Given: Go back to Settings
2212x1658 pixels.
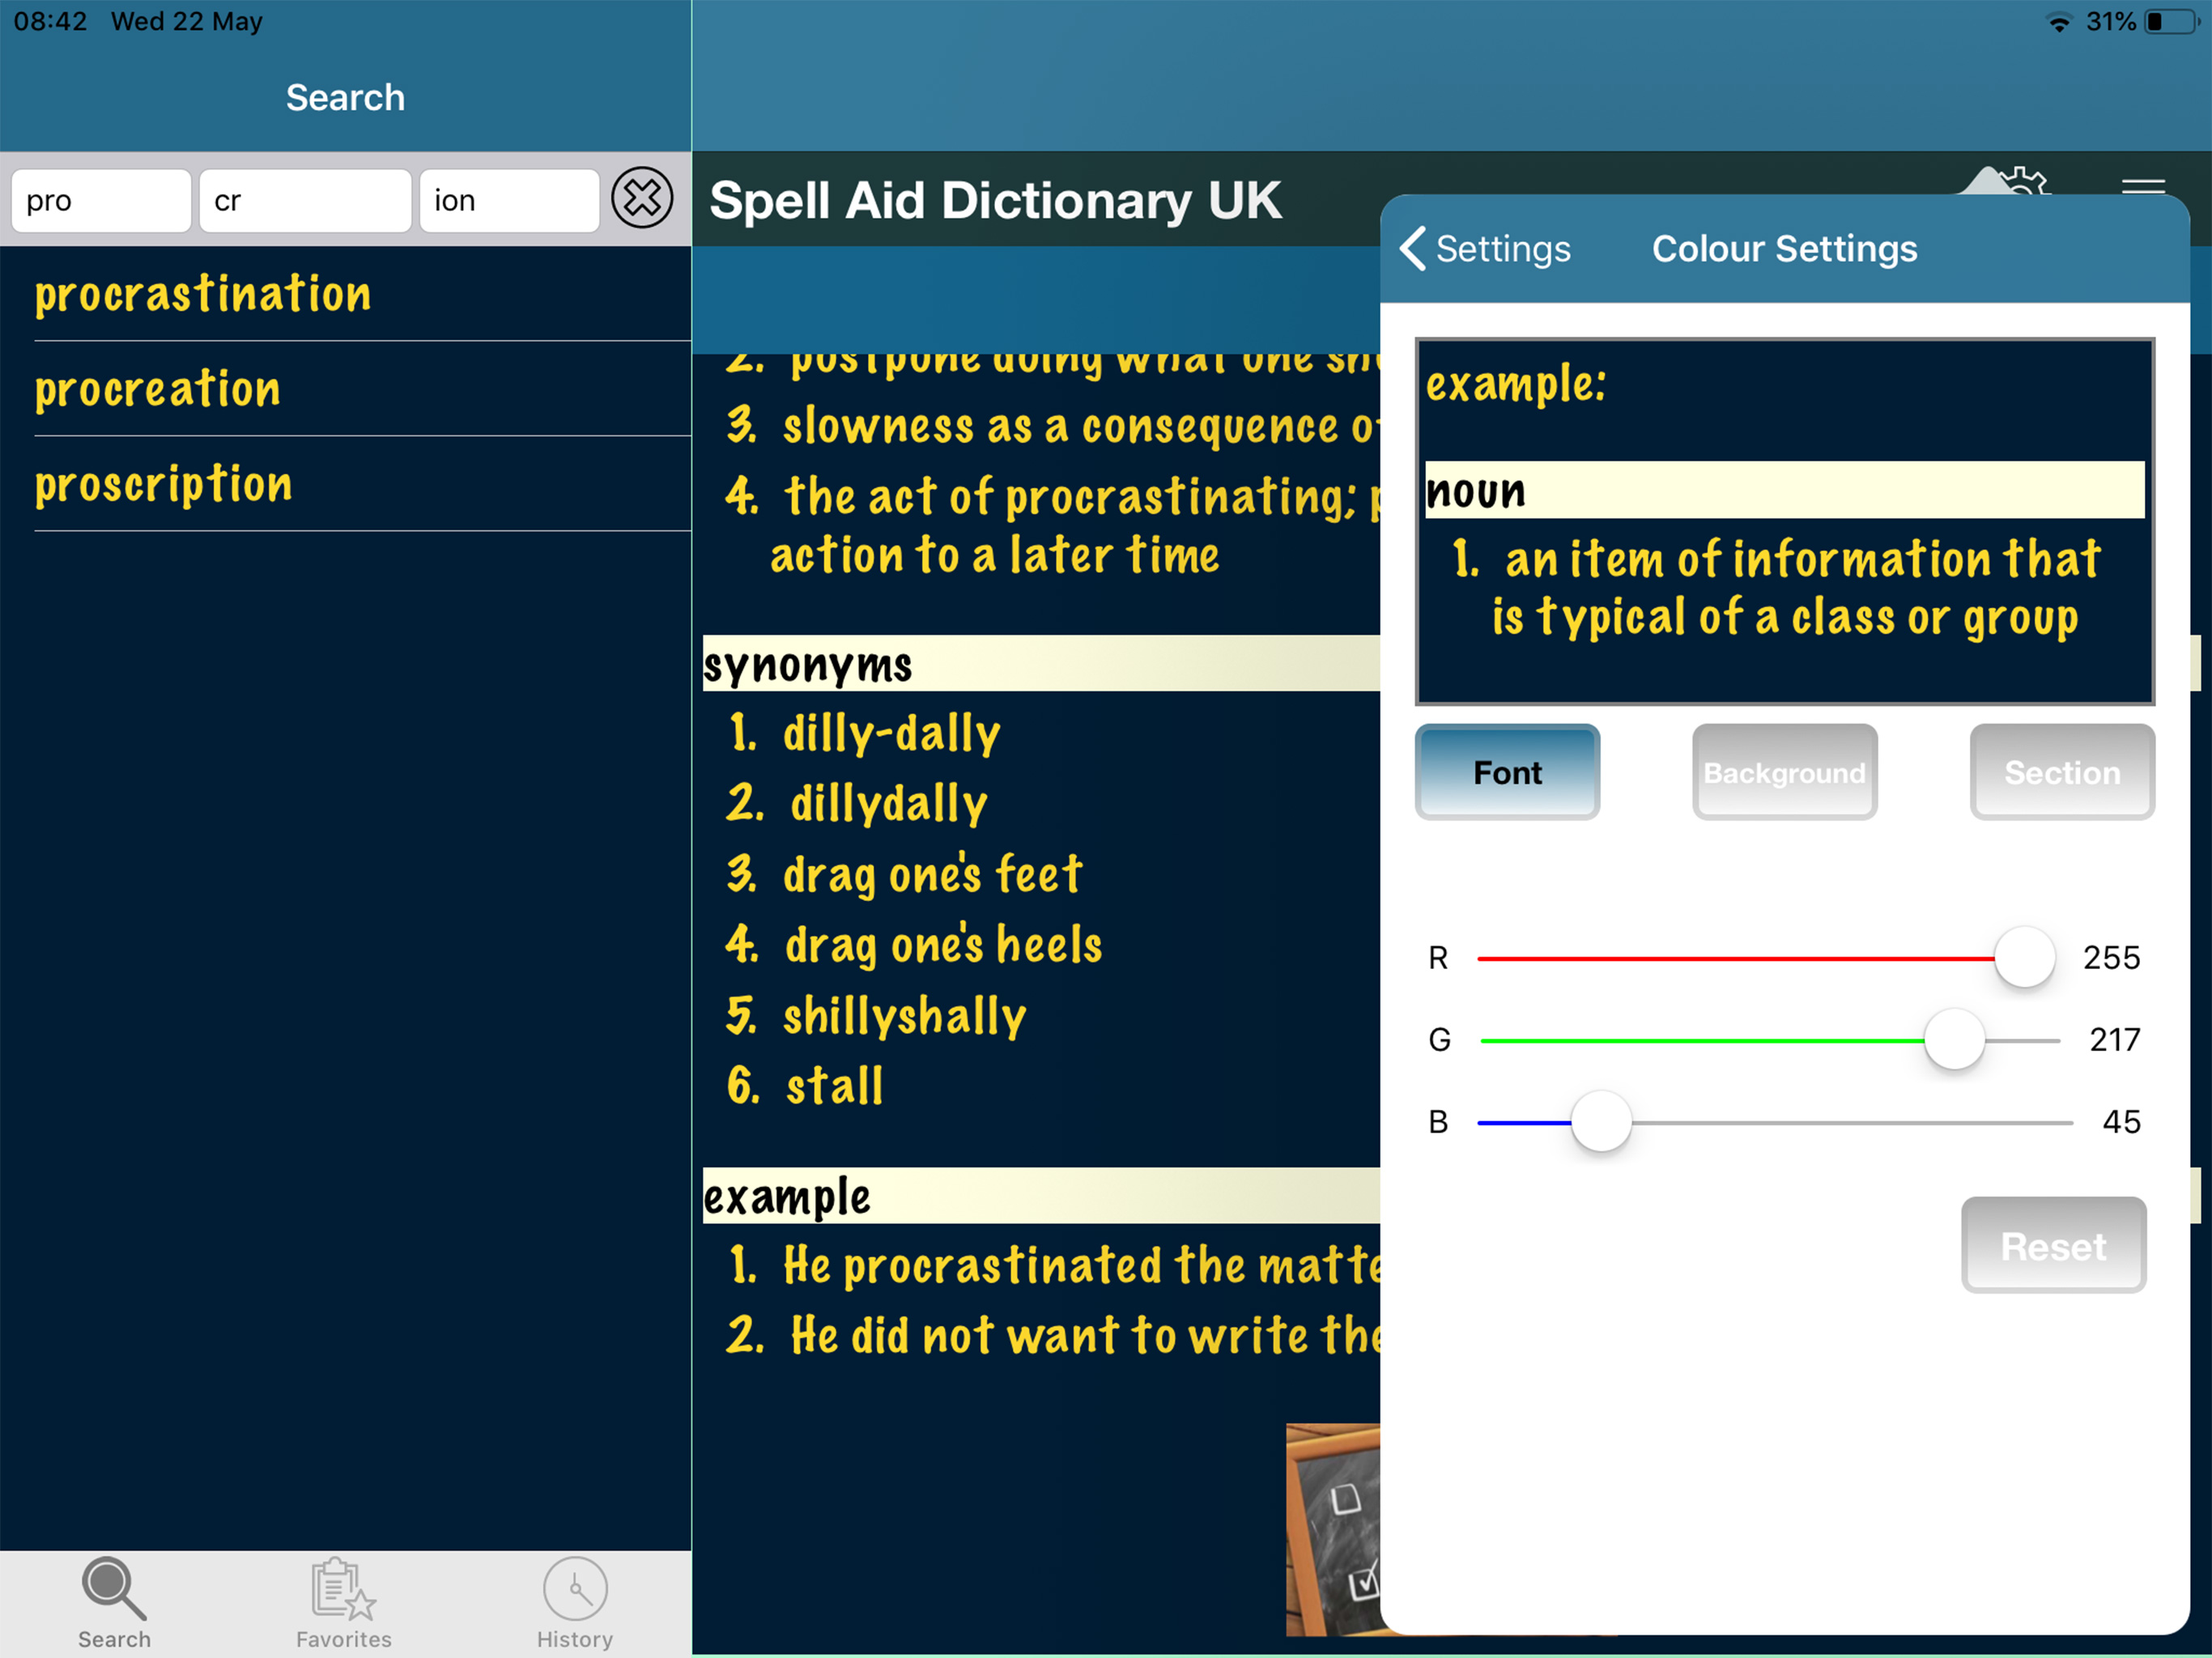Looking at the screenshot, I should 1485,248.
